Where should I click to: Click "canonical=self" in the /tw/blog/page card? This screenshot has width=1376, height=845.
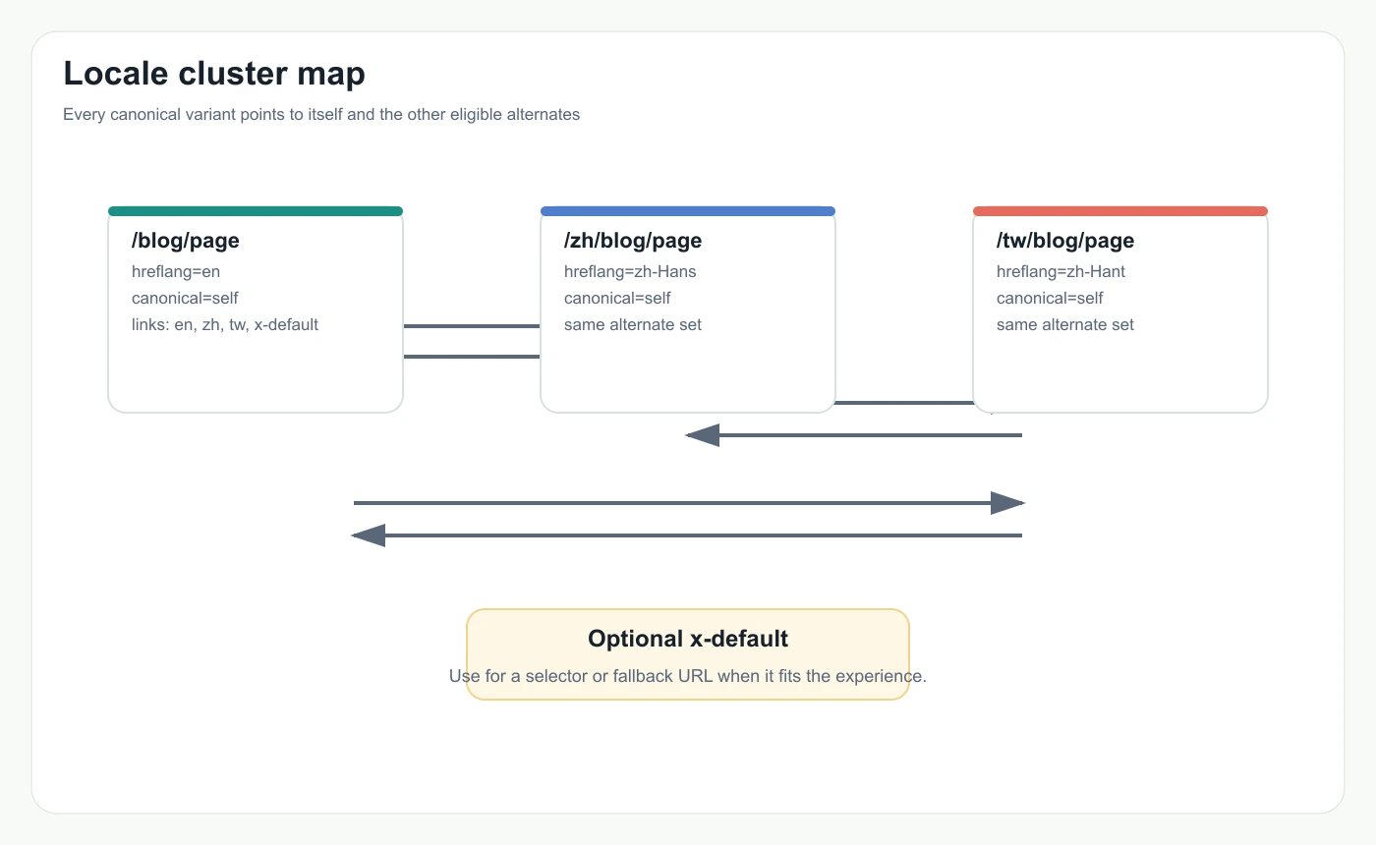point(1050,298)
